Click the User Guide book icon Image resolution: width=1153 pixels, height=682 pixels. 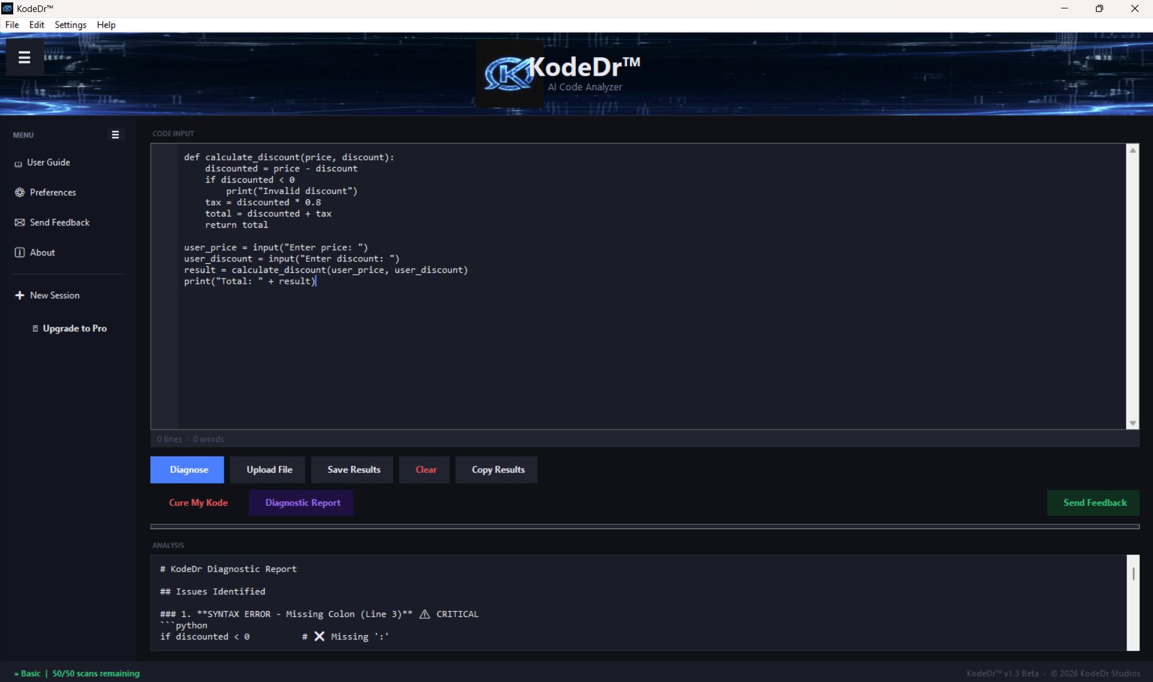pos(19,163)
